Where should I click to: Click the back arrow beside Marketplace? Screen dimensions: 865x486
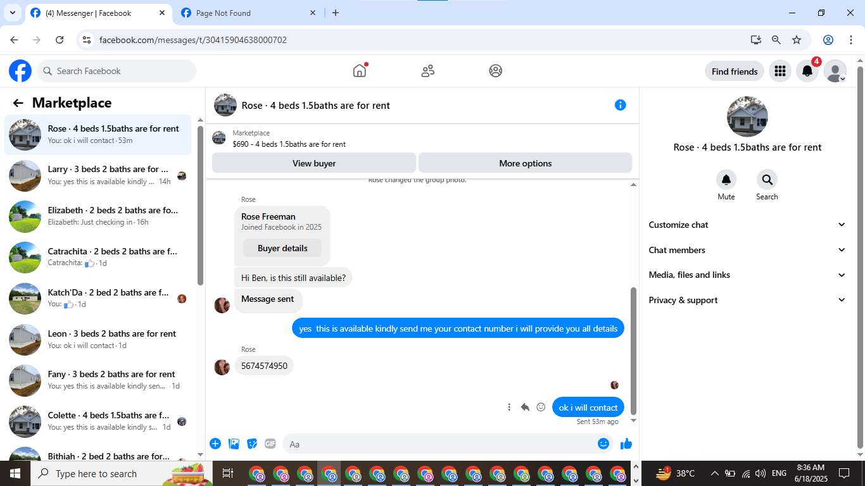click(x=18, y=103)
